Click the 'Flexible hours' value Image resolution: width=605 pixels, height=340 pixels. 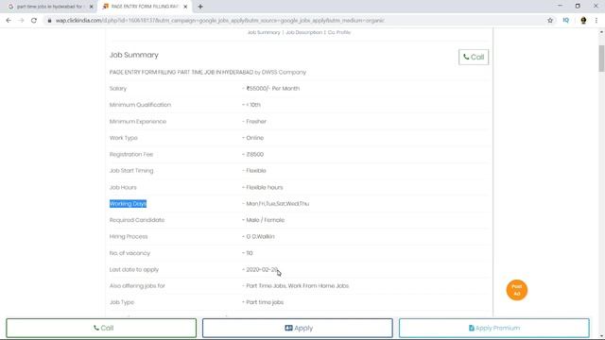click(265, 187)
